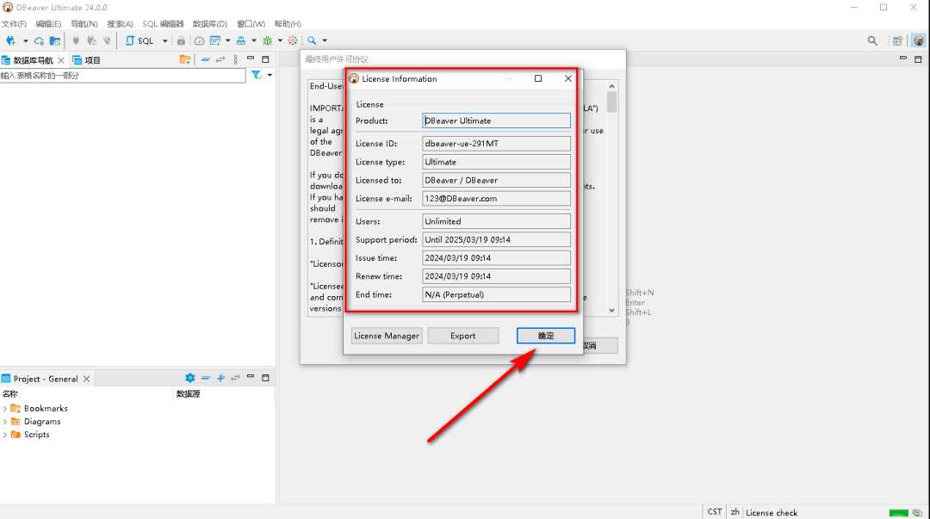Click the blue magnifier search toolbar icon
The image size is (930, 519).
[312, 41]
